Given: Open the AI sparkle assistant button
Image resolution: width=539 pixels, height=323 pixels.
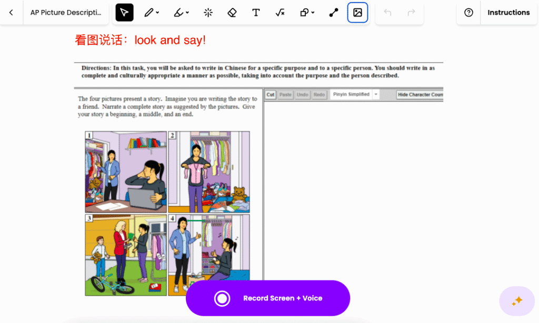Looking at the screenshot, I should [x=517, y=301].
